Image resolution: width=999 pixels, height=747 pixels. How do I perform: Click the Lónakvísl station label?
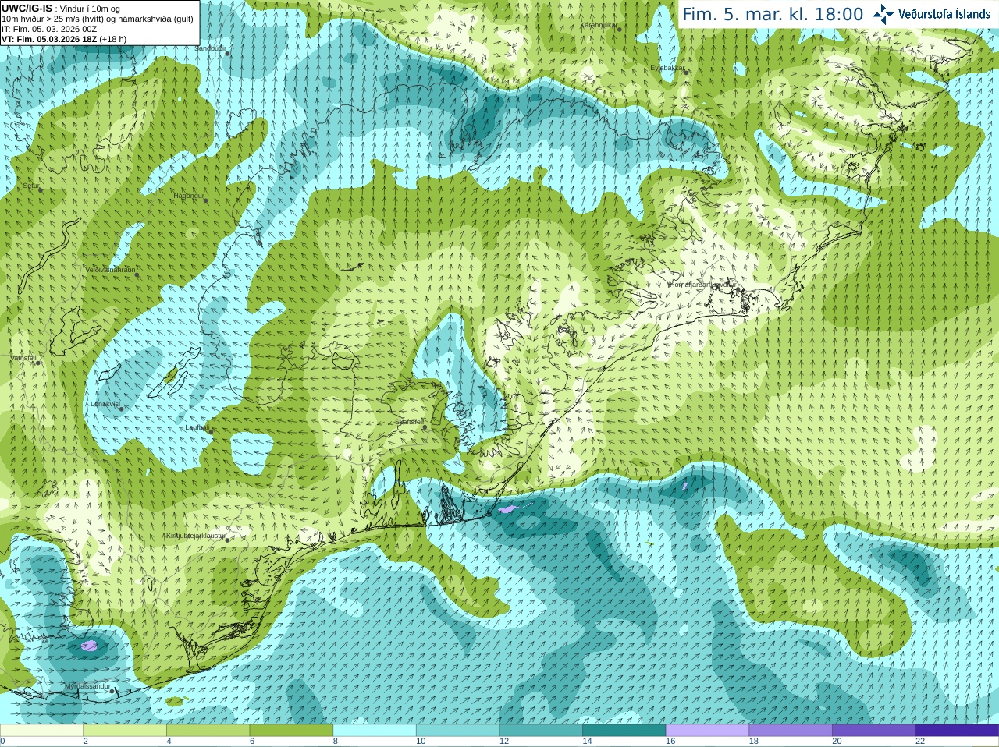(x=105, y=404)
